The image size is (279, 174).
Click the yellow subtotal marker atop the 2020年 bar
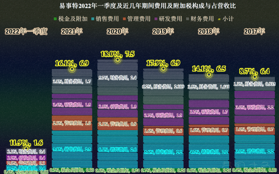point(117,60)
